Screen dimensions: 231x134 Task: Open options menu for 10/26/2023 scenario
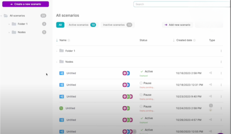click(221, 120)
